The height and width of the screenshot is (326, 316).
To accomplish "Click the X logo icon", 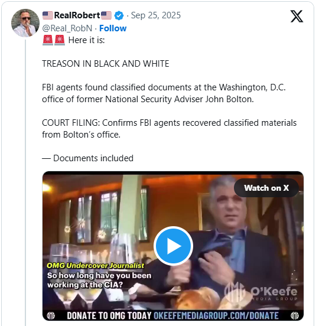I will click(x=297, y=16).
